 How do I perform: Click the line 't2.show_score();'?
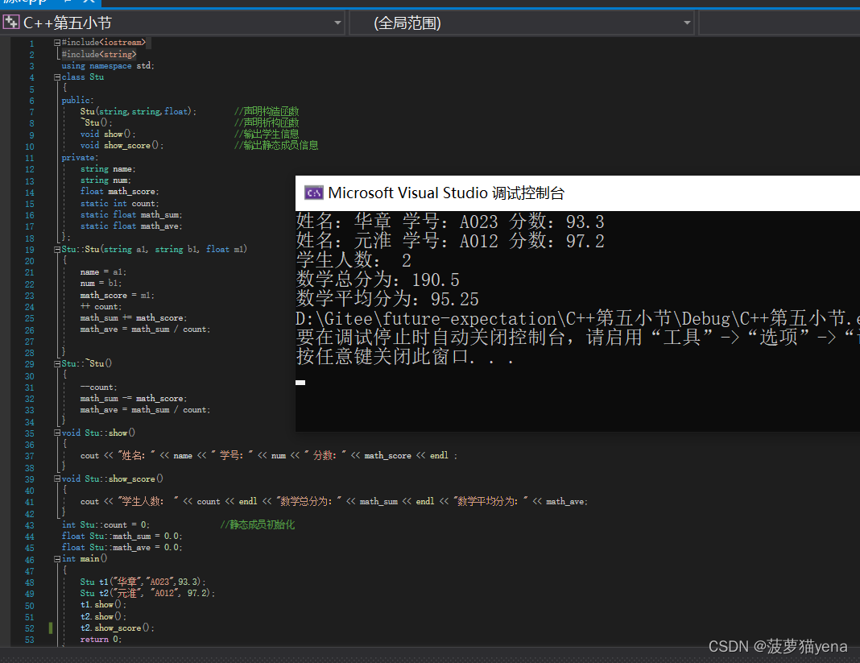click(x=118, y=628)
